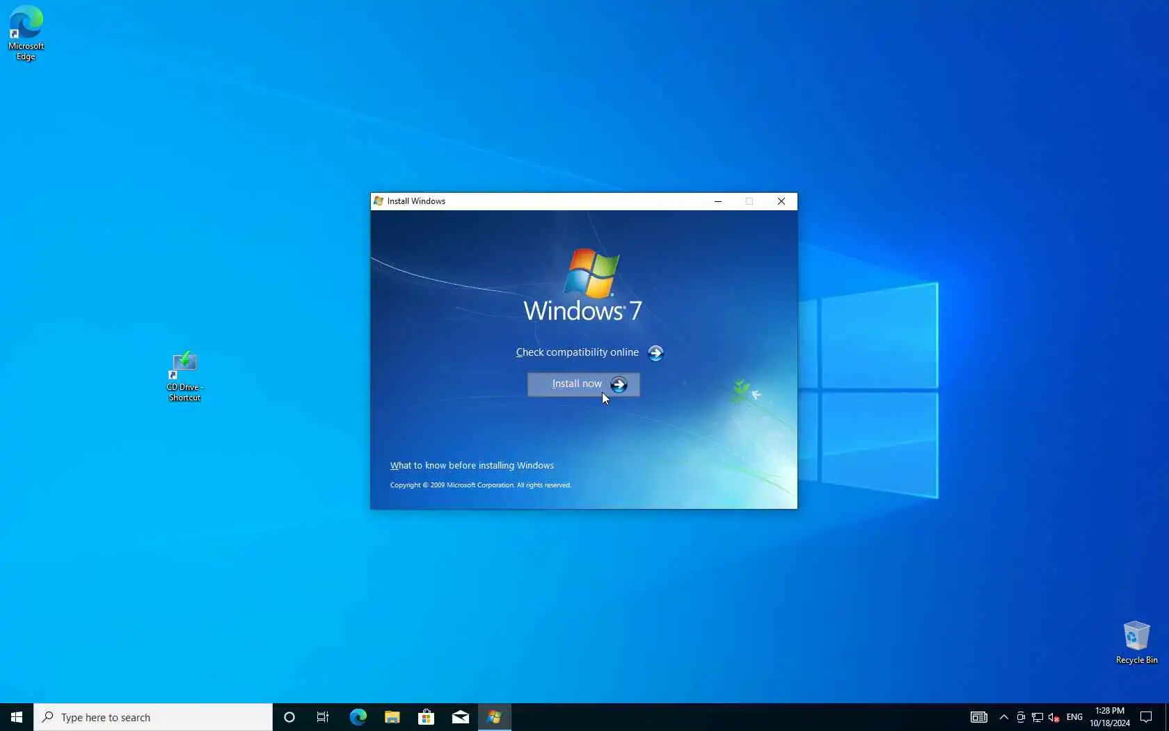Show hidden system tray icons
This screenshot has width=1169, height=731.
[1003, 717]
